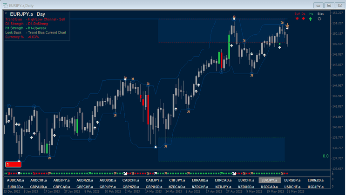
Task: Switch chart to USDCAD.a
Action: 270,187
